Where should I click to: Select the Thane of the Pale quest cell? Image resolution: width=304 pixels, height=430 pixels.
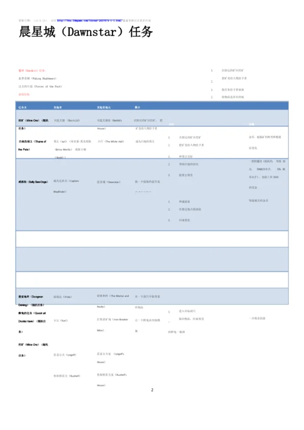click(32, 145)
